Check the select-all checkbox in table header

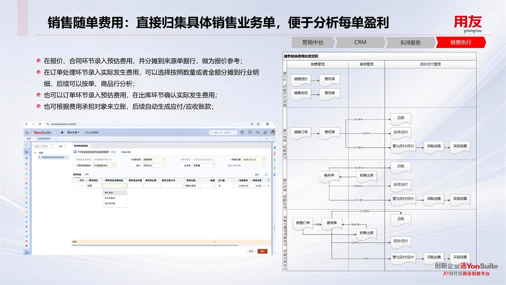click(75, 180)
